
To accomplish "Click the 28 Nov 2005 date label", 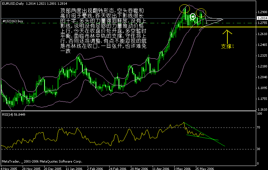I will pos(31,168).
